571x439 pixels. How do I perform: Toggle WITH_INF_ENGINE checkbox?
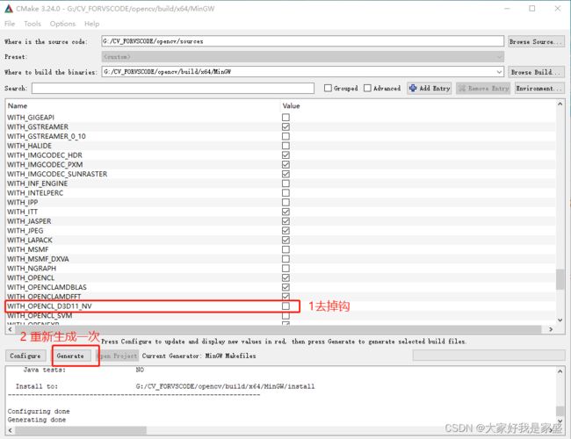(x=285, y=184)
